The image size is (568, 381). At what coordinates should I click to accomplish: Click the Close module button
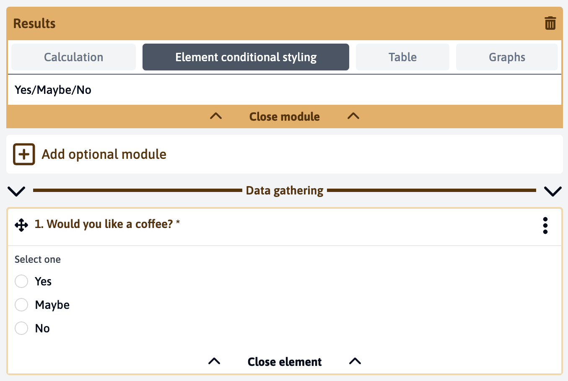pos(284,117)
